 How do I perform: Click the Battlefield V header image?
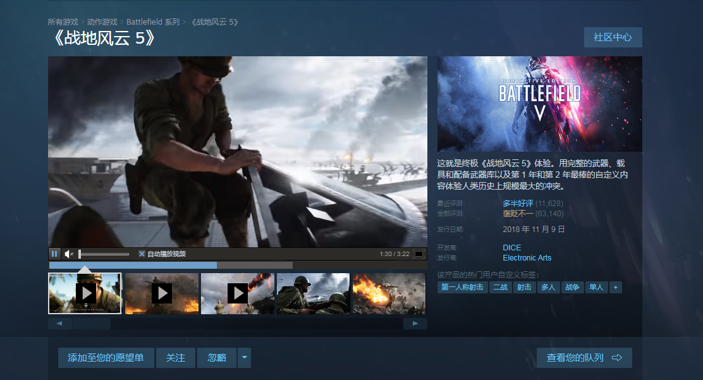click(x=540, y=104)
